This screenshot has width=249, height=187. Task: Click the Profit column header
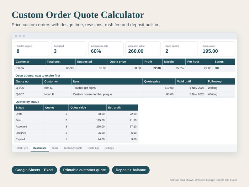point(153,61)
